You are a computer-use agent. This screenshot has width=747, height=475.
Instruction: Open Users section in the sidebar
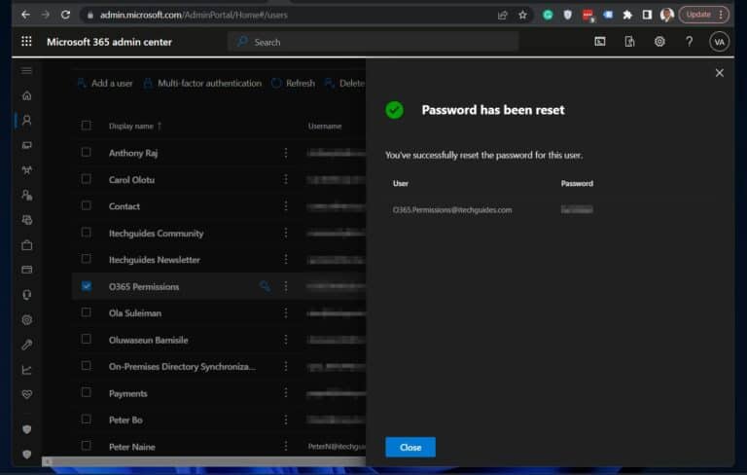pos(26,120)
